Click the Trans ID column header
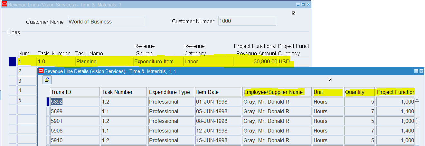425x146 pixels. point(75,92)
